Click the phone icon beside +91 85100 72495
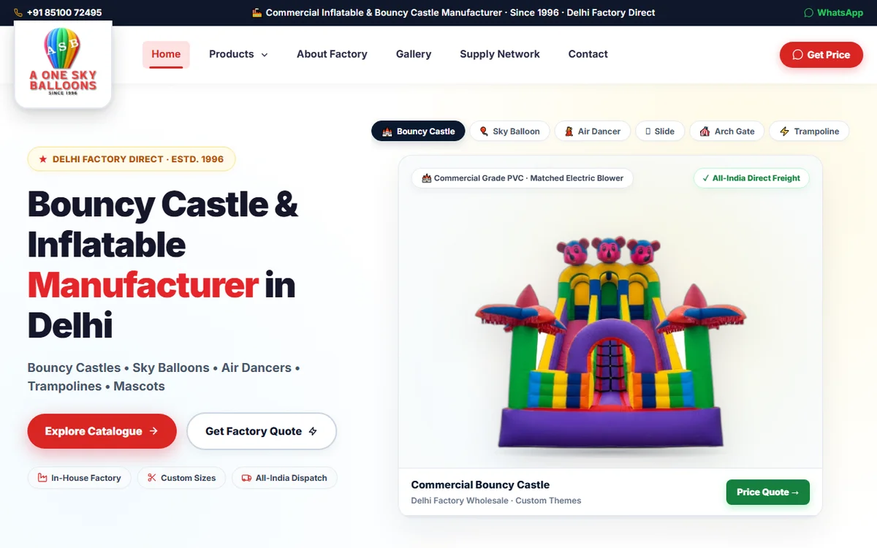 click(x=18, y=12)
